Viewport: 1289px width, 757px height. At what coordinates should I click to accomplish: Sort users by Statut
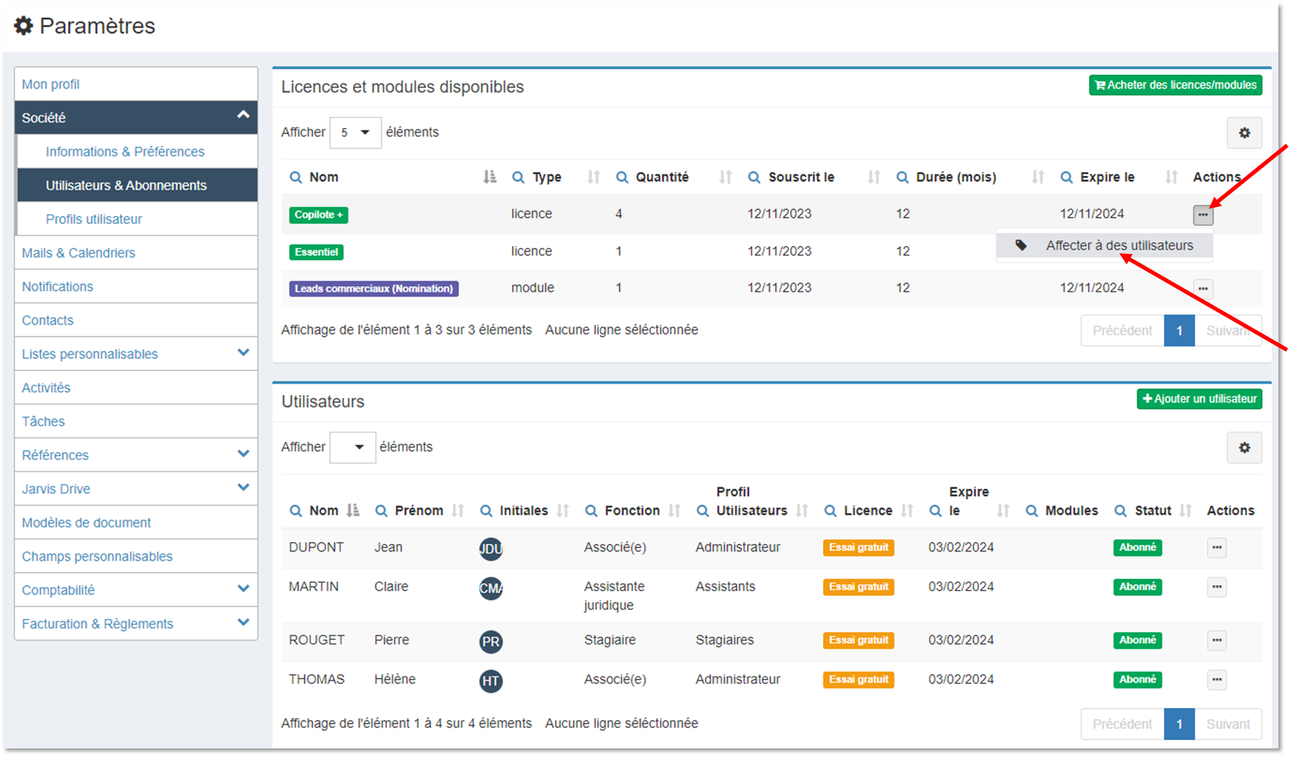tap(1186, 510)
